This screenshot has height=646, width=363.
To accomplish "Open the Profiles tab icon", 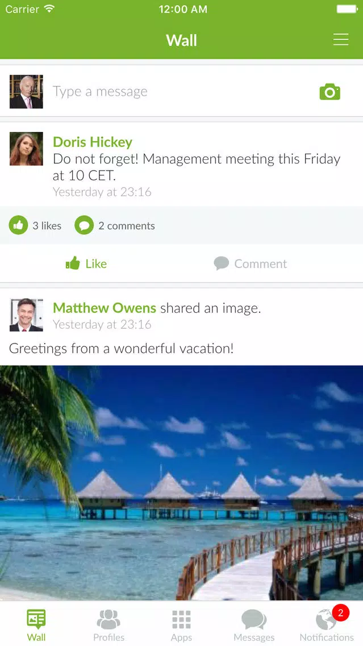I will (x=109, y=620).
